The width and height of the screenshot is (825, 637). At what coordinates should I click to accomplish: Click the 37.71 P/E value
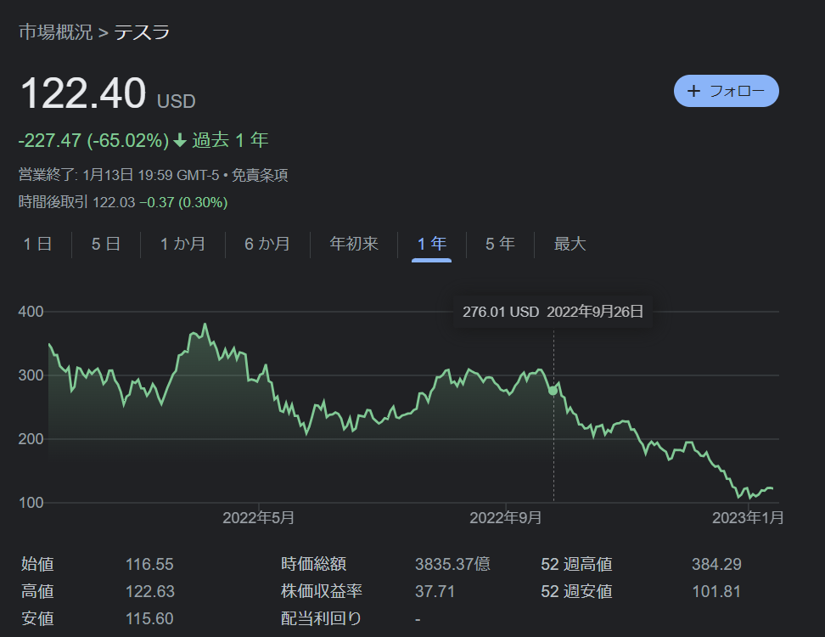pos(435,592)
